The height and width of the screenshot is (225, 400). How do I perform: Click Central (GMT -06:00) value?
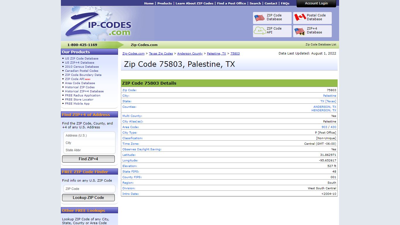[x=320, y=144]
